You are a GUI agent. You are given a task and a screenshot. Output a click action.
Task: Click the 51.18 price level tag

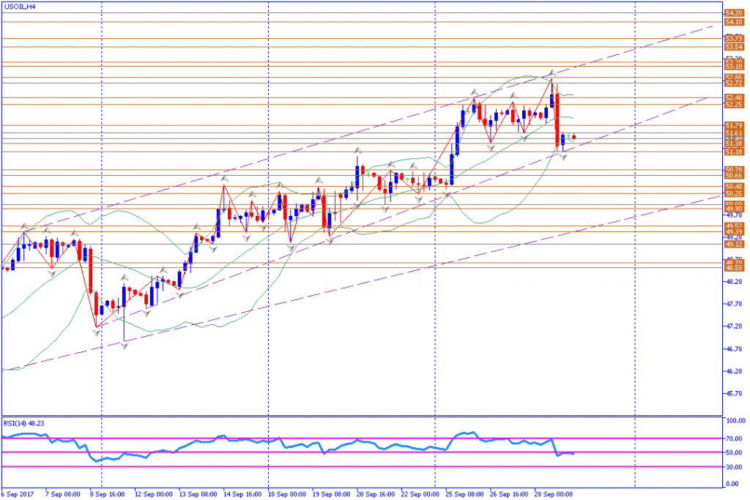point(734,152)
